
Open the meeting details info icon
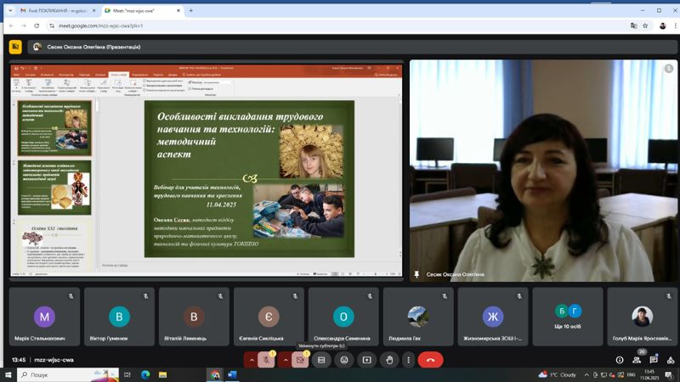click(x=620, y=360)
